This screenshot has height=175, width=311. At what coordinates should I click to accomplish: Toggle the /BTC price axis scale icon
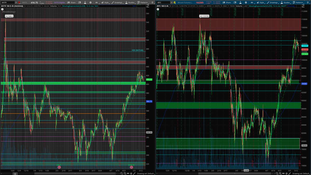(x=303, y=6)
